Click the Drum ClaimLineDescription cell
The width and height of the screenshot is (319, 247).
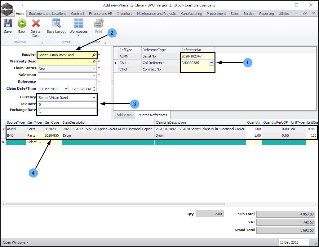coord(200,135)
